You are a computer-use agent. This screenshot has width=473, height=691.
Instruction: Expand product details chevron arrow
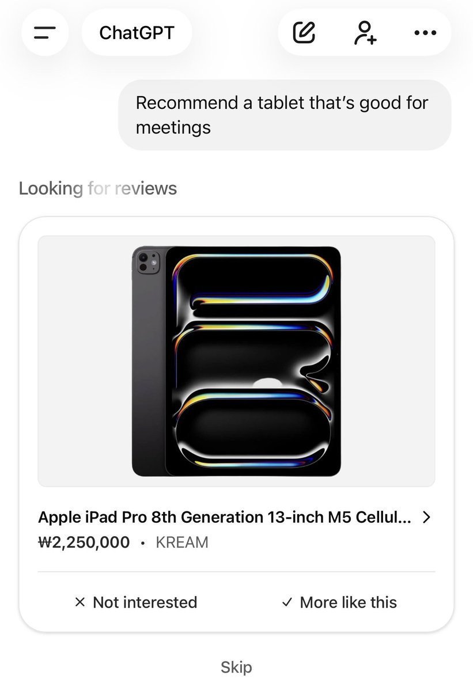(426, 517)
